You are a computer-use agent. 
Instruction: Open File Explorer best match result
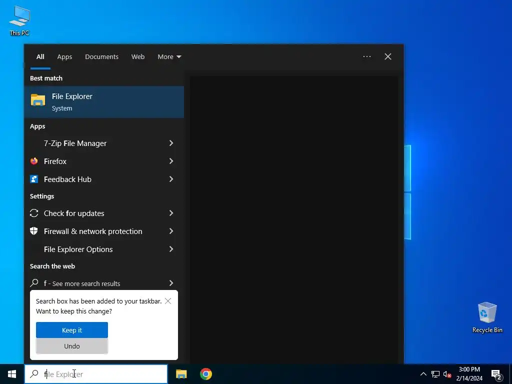(x=104, y=102)
